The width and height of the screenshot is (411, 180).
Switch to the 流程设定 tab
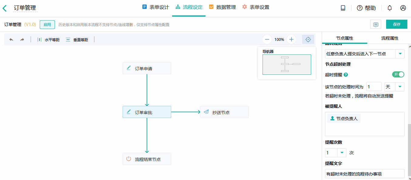[x=189, y=7]
